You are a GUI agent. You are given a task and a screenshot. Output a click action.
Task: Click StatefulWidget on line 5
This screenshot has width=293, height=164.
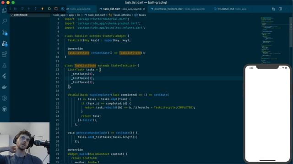coord(114,36)
